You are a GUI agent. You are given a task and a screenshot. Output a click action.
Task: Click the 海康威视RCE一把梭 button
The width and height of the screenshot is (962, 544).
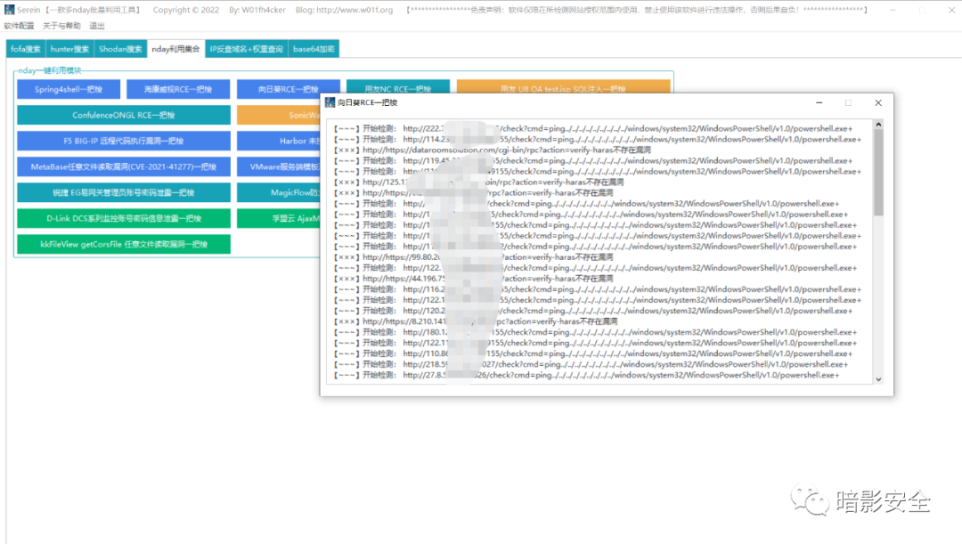[178, 89]
